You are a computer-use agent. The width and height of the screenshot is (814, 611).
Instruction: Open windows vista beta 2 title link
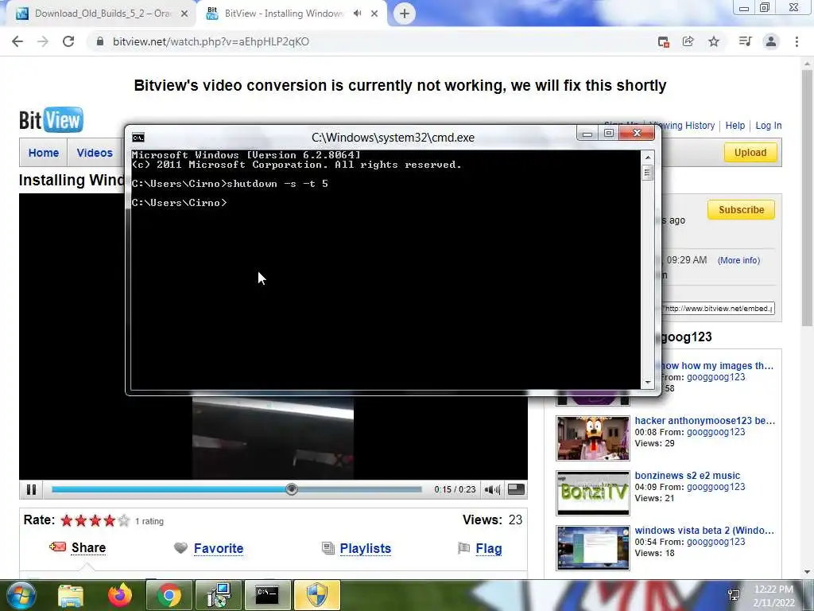[x=704, y=531]
